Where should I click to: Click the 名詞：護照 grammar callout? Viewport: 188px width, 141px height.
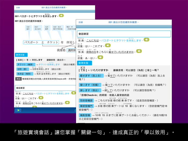[28, 28]
